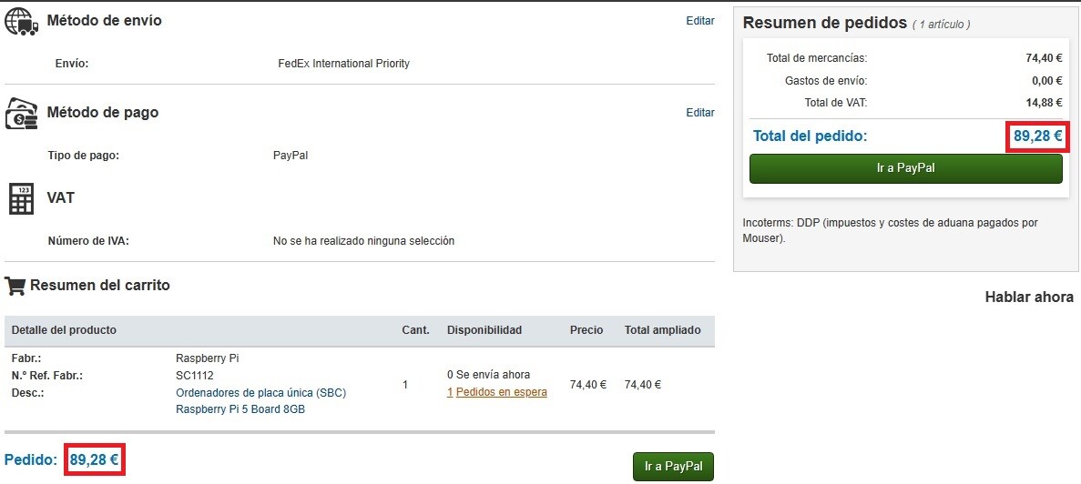
Task: Click Ir a PayPal below the cart
Action: (674, 466)
